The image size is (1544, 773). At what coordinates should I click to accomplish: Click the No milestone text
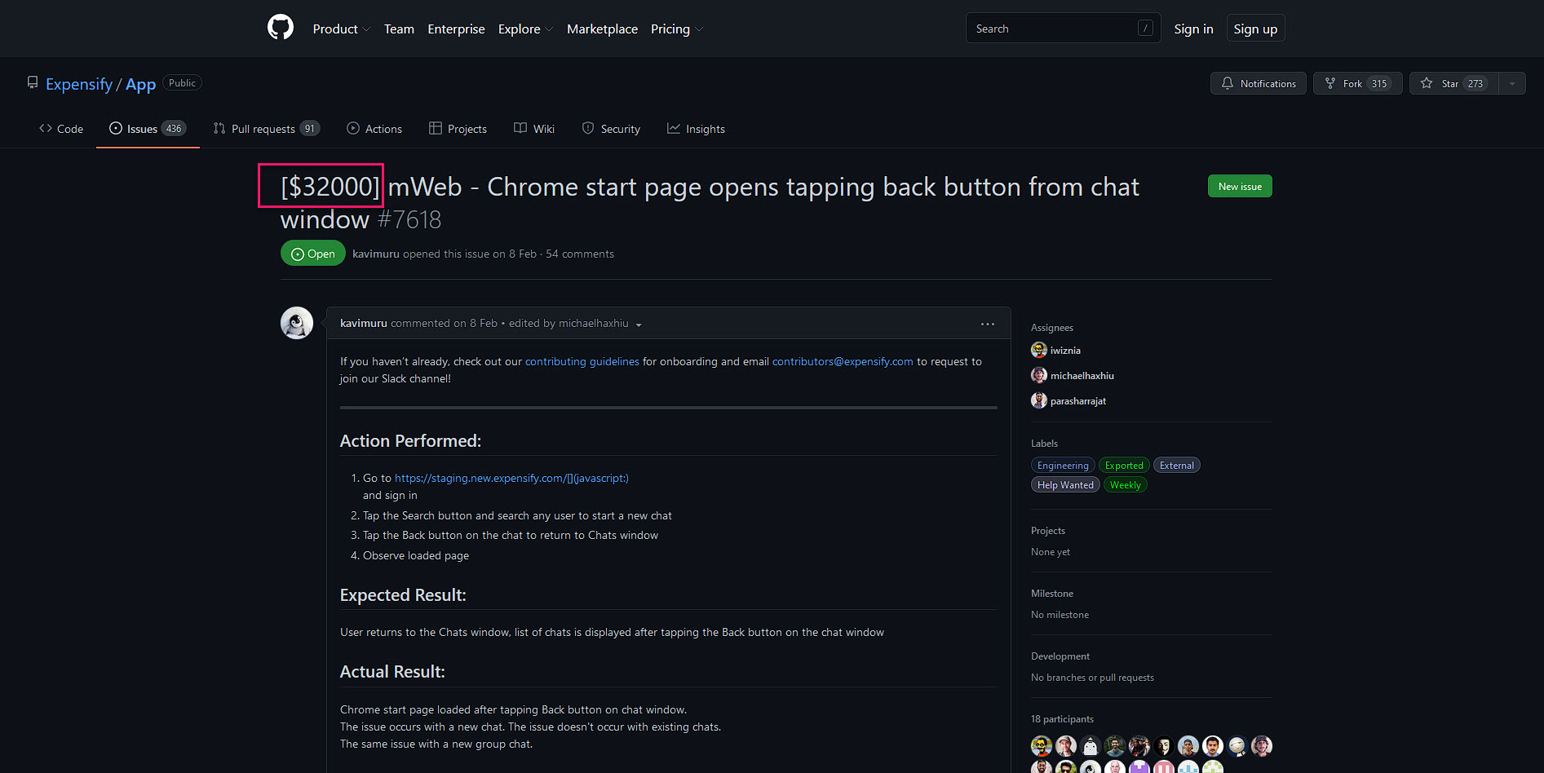1060,615
